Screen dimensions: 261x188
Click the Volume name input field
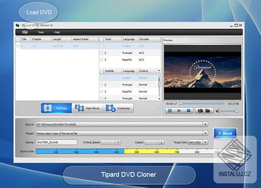[x=56, y=142]
